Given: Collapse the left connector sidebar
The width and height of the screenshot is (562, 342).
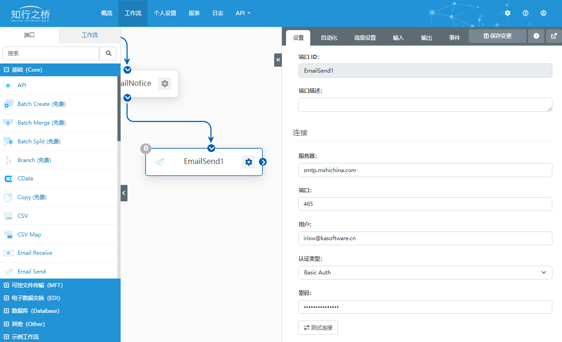Looking at the screenshot, I should coord(124,193).
